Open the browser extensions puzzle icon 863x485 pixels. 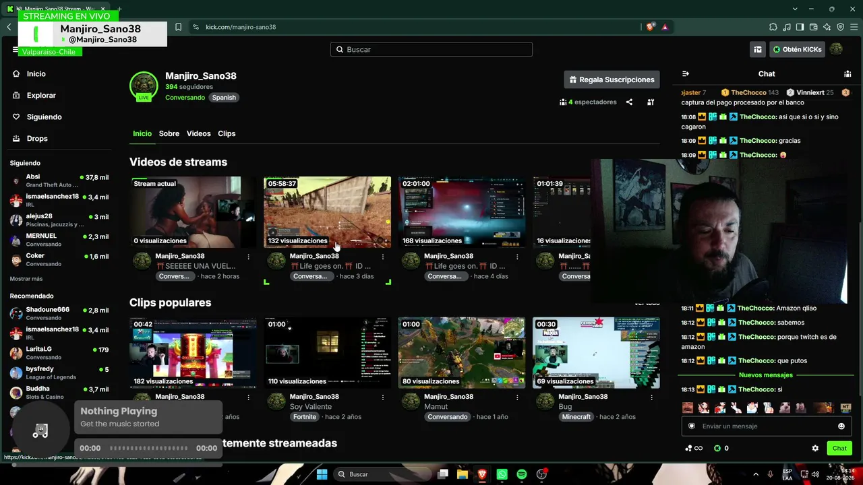[773, 27]
